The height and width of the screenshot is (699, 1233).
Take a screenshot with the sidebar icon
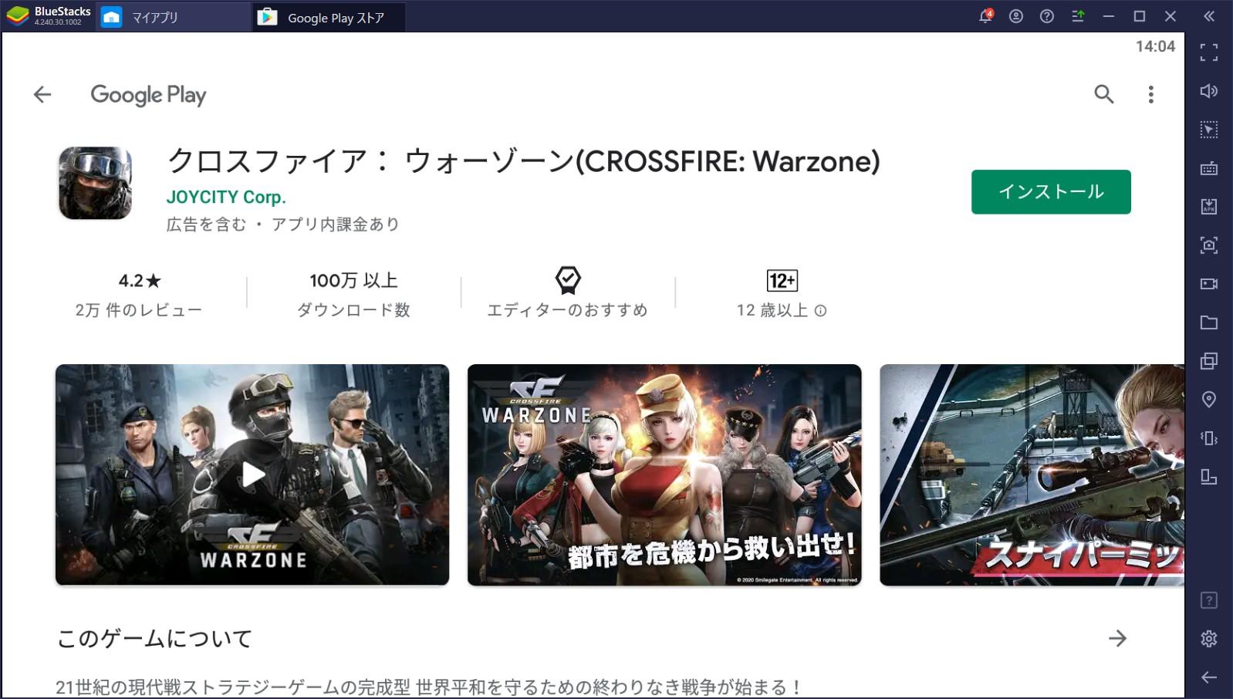click(1209, 245)
